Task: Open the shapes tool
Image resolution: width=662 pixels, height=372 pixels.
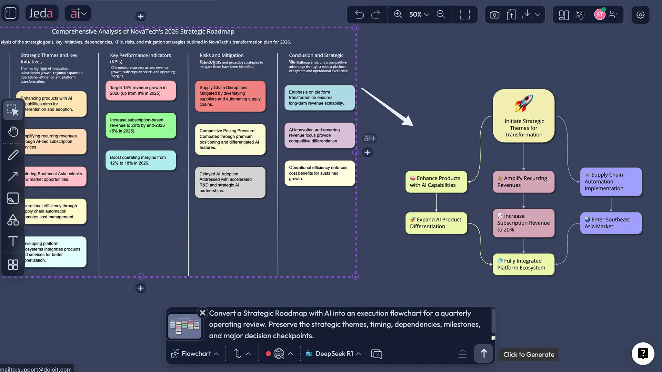Action: click(x=13, y=220)
